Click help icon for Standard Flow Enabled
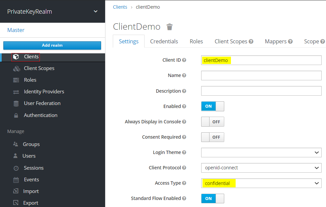The image size is (326, 207). coord(184,198)
